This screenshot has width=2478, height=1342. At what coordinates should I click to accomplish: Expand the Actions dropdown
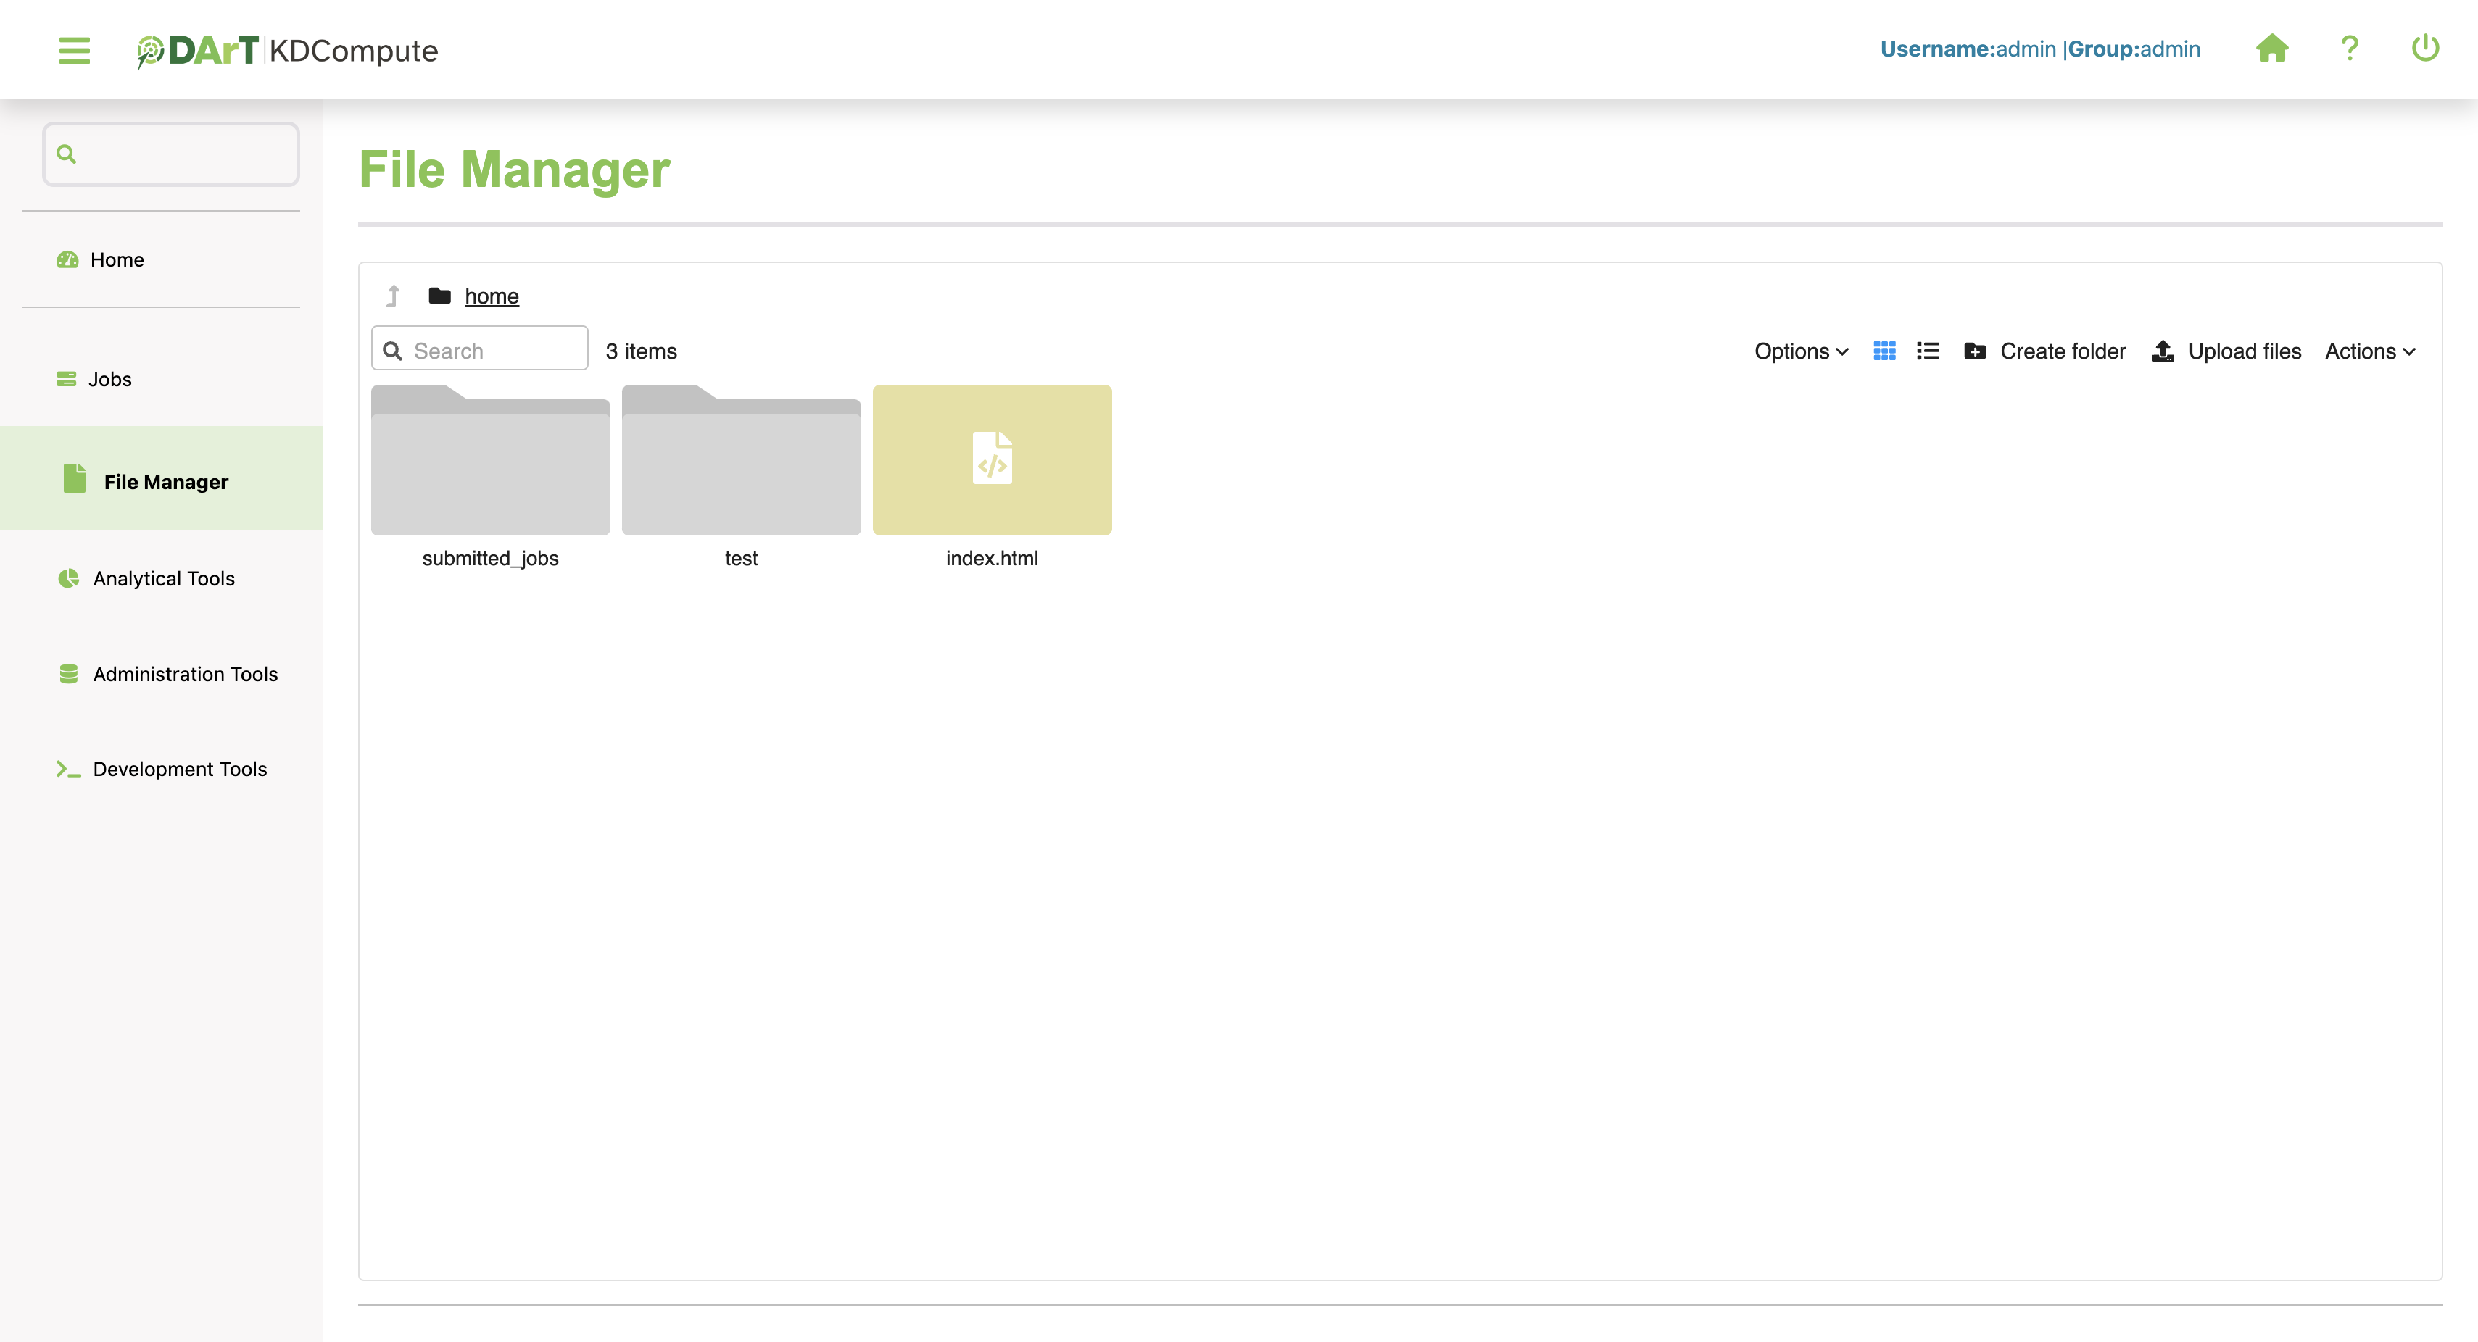point(2369,351)
